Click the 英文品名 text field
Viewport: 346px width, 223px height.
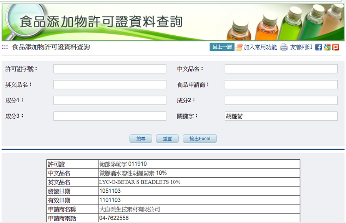(x=110, y=84)
